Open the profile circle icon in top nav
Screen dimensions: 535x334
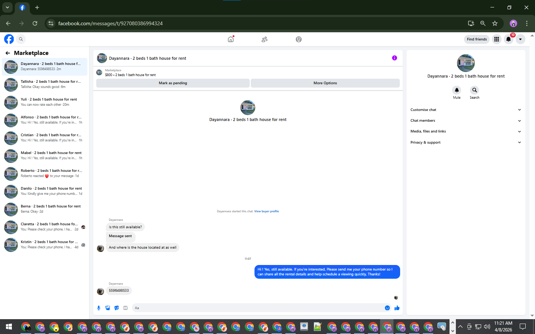click(299, 39)
